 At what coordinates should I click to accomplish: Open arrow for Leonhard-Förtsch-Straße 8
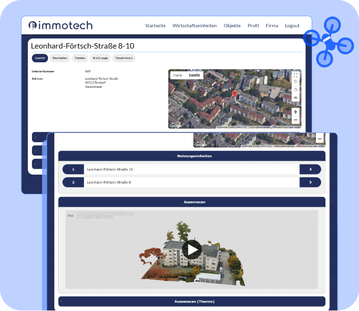click(x=310, y=182)
